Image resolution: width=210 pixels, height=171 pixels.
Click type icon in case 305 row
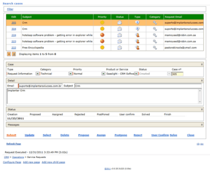(137, 22)
